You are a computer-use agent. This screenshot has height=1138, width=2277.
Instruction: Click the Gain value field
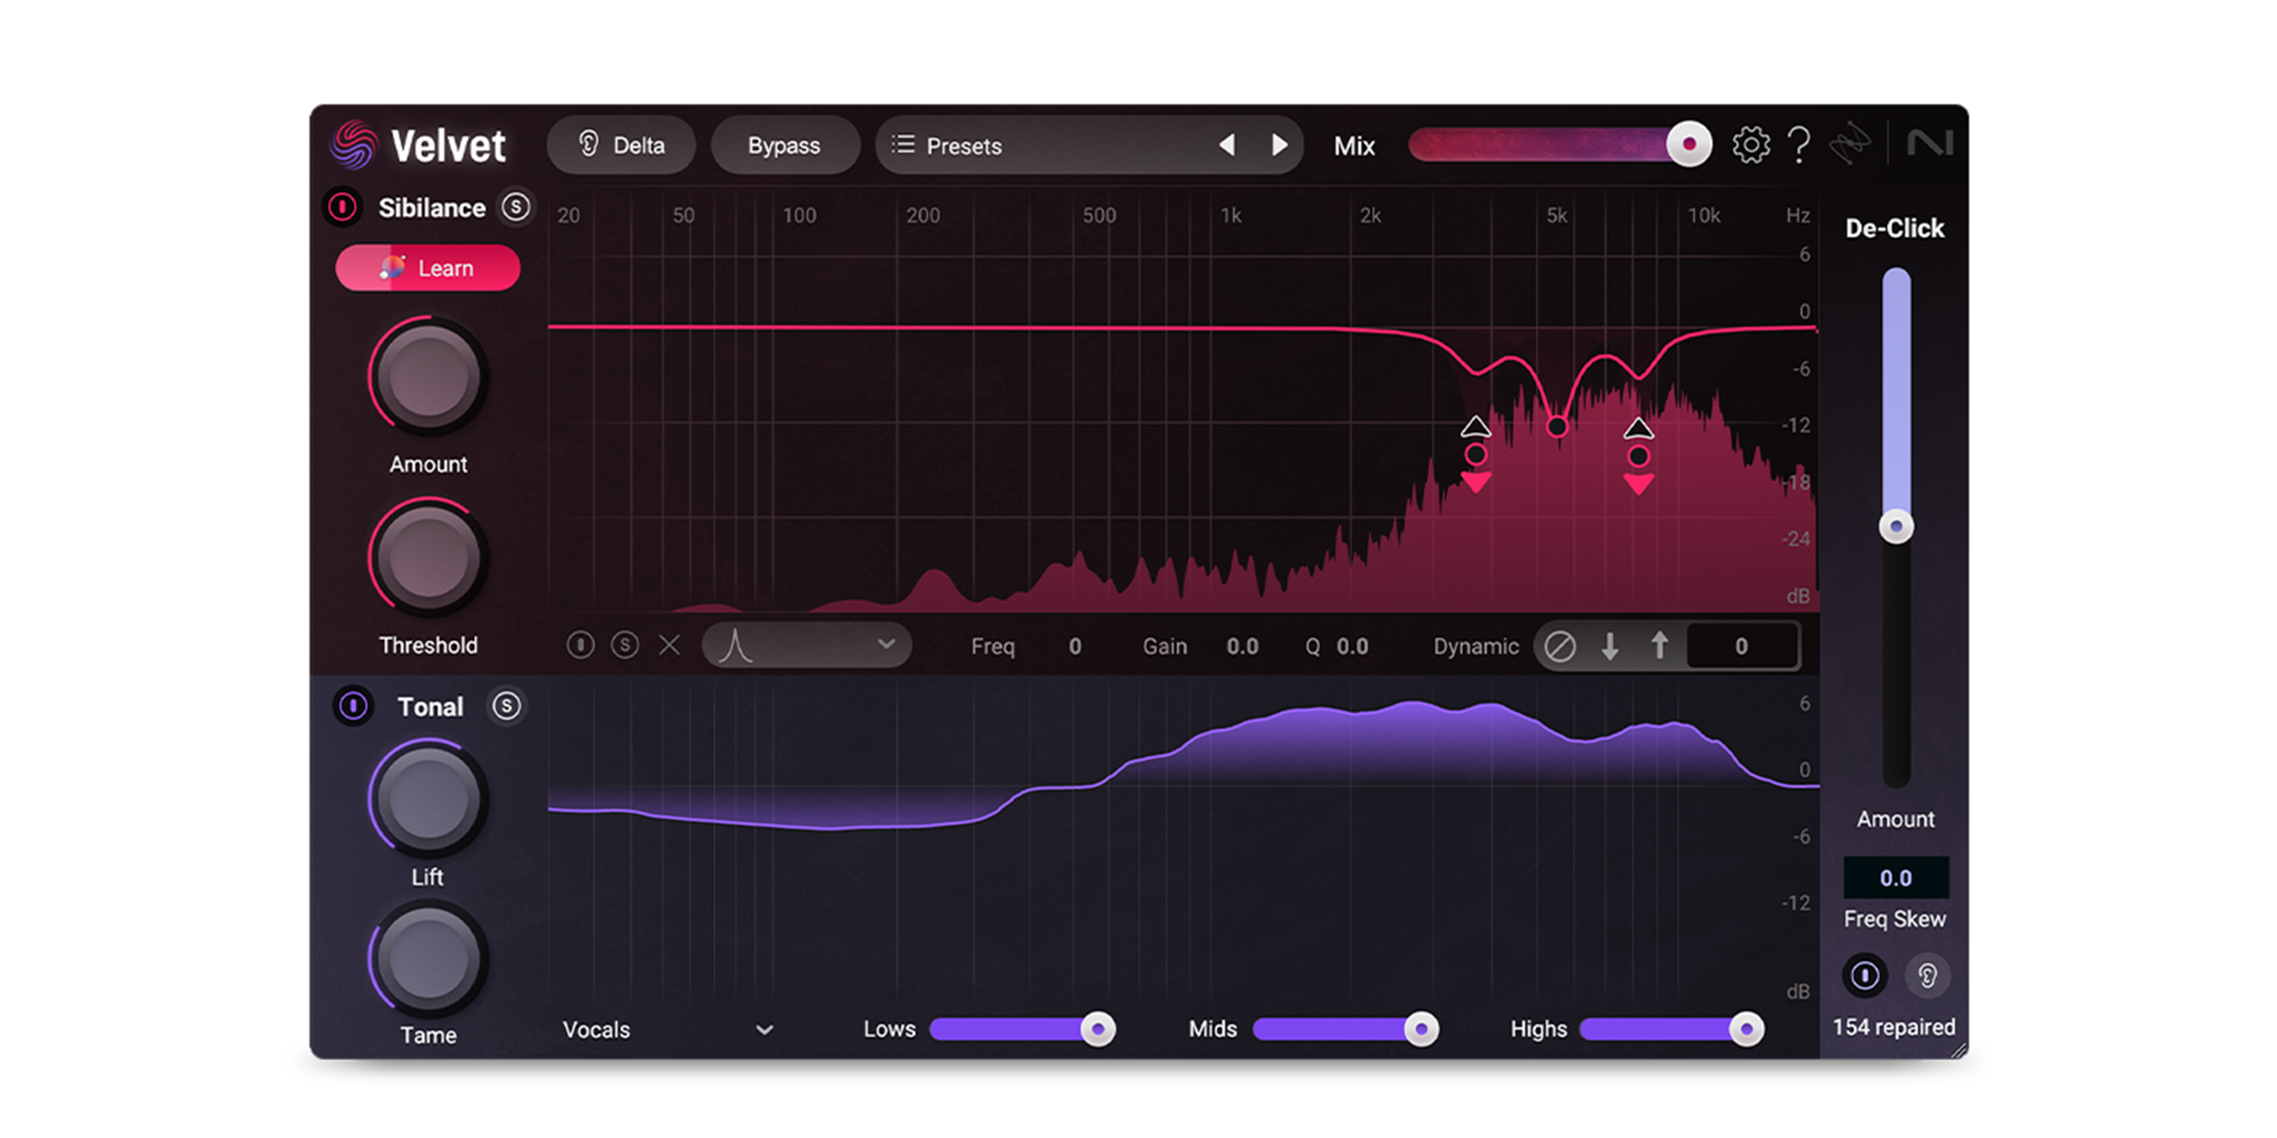[x=1242, y=647]
